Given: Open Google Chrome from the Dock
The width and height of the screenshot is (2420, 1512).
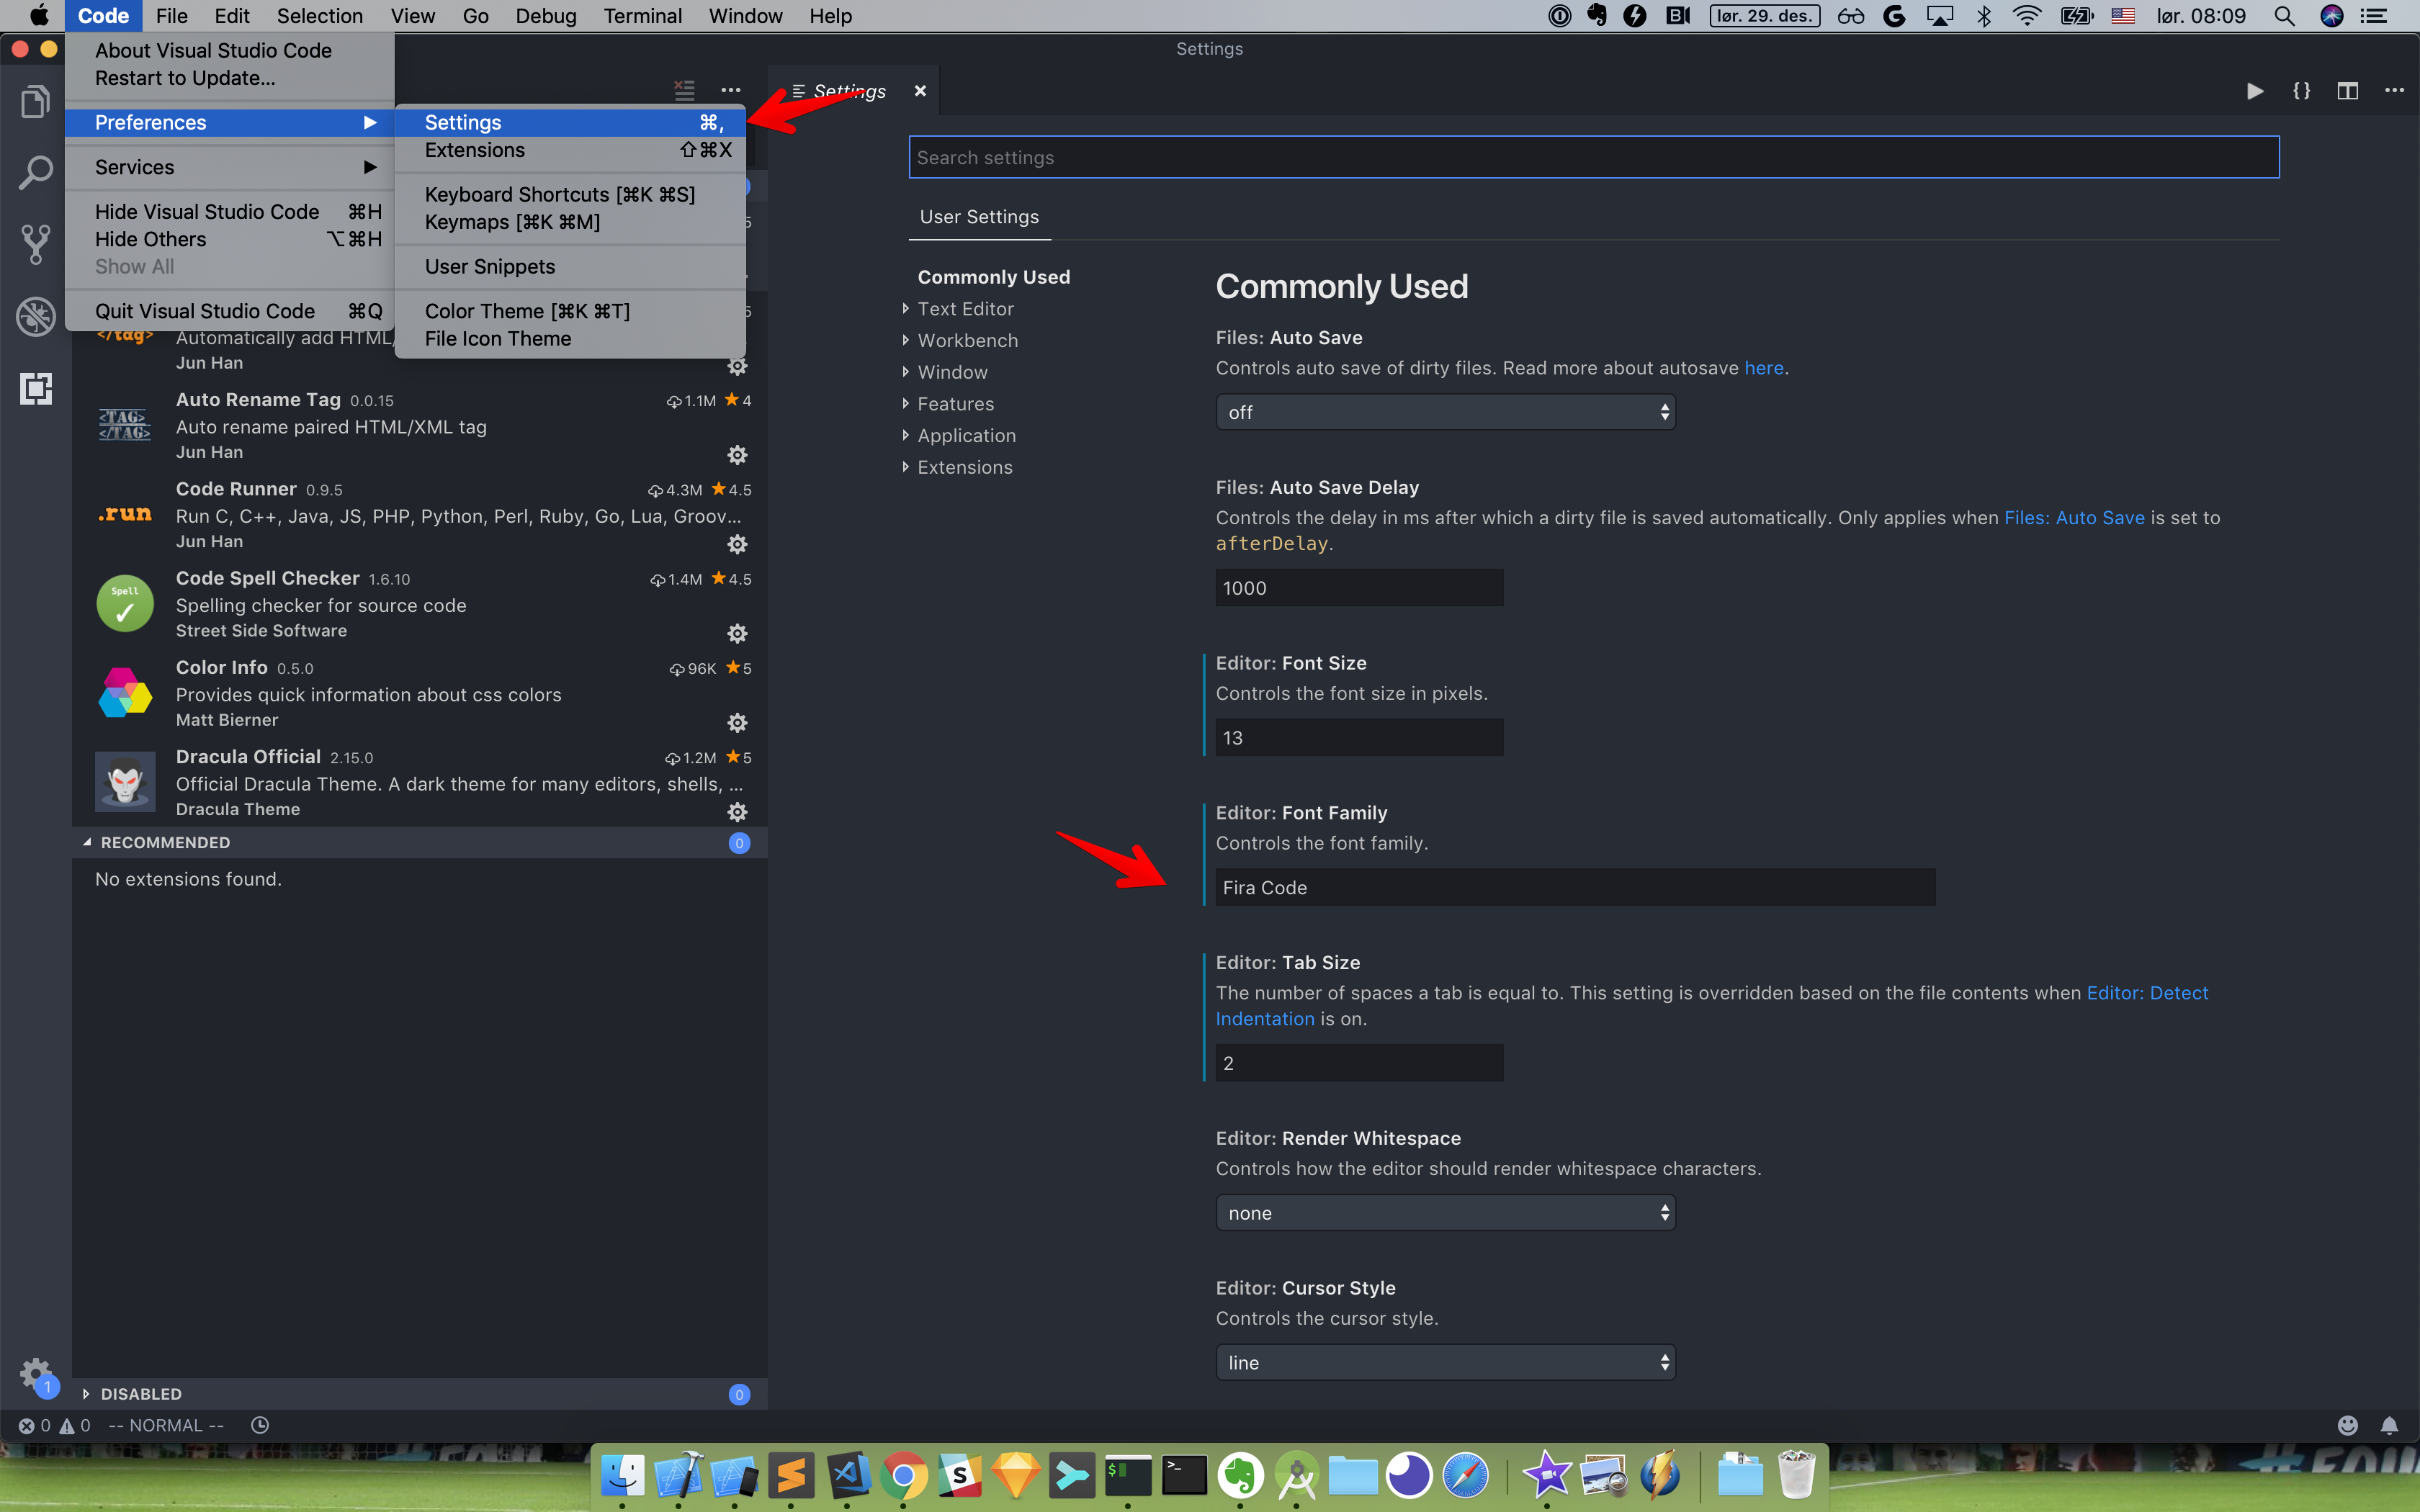Looking at the screenshot, I should [x=903, y=1475].
